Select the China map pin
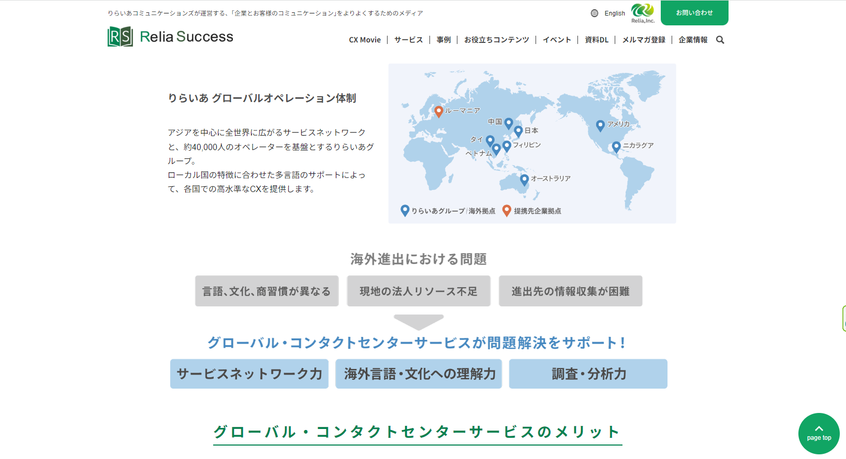Screen dimensions: 846x459 point(509,123)
